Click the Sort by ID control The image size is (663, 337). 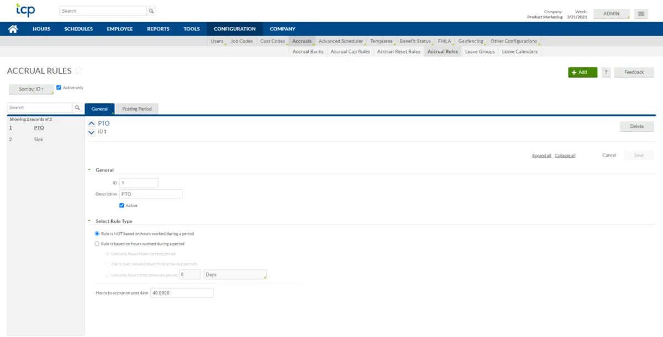point(31,89)
